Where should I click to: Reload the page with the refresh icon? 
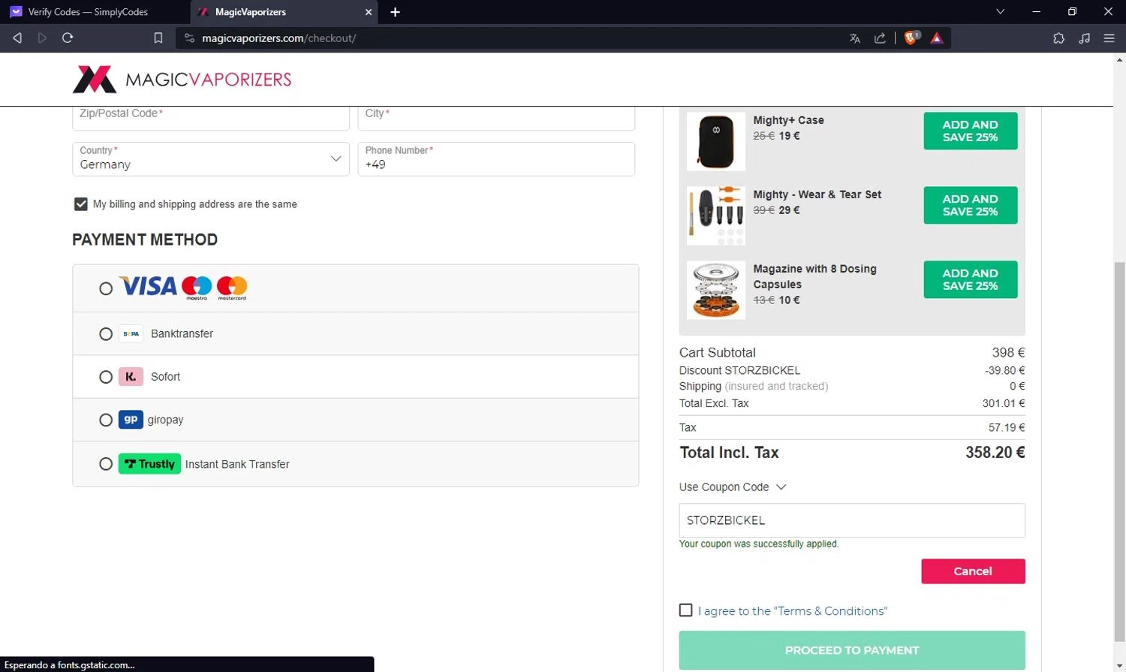68,38
